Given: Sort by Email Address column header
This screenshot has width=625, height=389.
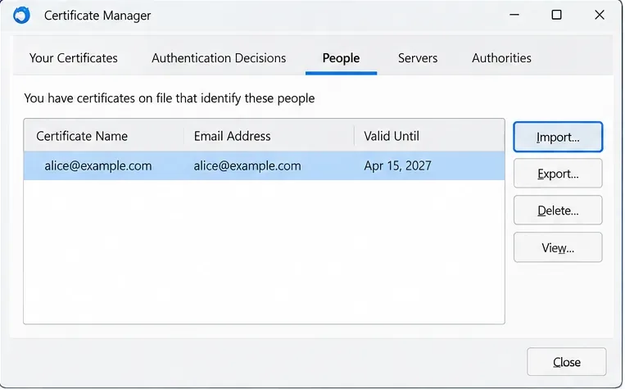Looking at the screenshot, I should tap(269, 136).
